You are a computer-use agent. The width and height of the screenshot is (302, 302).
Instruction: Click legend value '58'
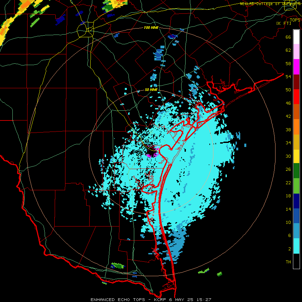(288, 63)
